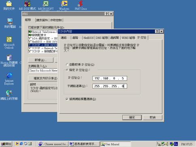This screenshot has height=147, width=196.
Task: Switch to the 通訊閘 tab
Action: [115, 38]
